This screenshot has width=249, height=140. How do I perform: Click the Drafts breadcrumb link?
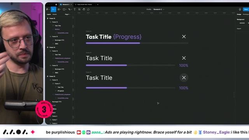(149, 9)
